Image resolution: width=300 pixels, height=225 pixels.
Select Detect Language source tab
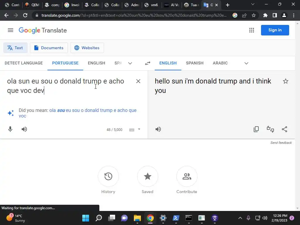point(24,63)
